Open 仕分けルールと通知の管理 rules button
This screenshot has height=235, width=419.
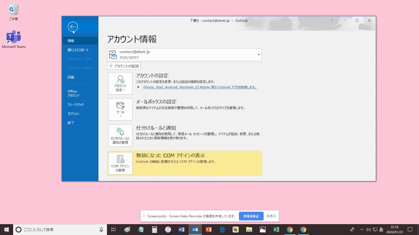click(x=120, y=136)
